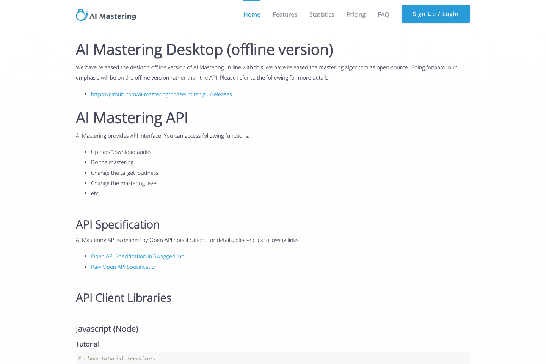Select the Home navigation item

pos(252,14)
